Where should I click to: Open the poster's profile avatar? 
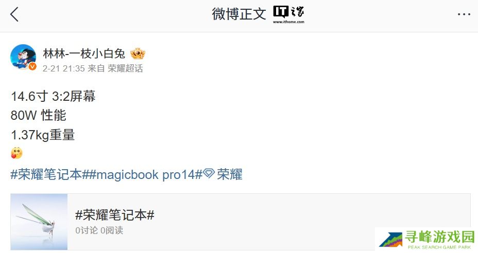click(23, 57)
